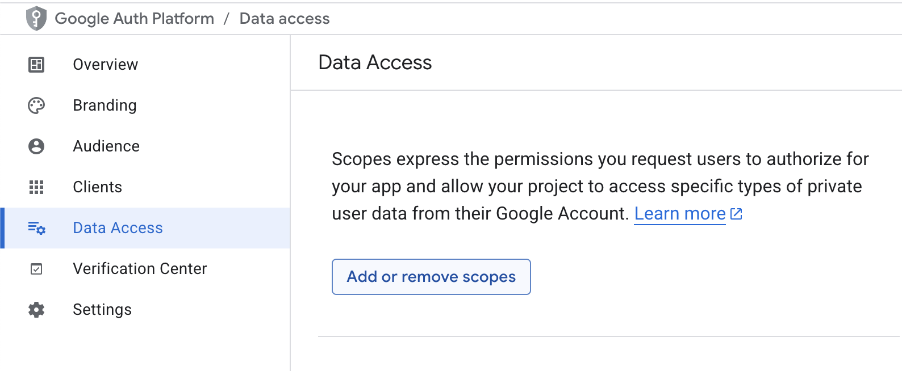Image resolution: width=902 pixels, height=371 pixels.
Task: Open Branding via its palette icon
Action: tap(36, 105)
